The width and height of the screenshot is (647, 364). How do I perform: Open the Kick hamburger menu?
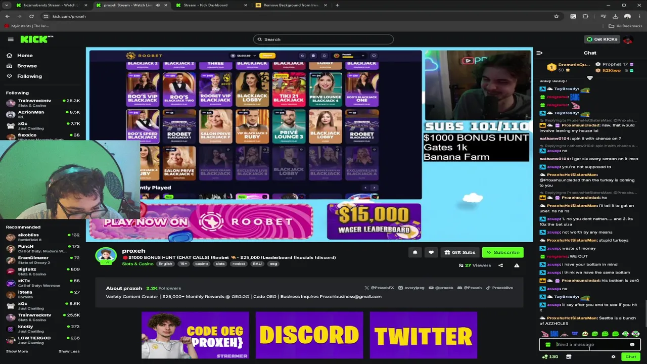pyautogui.click(x=11, y=39)
